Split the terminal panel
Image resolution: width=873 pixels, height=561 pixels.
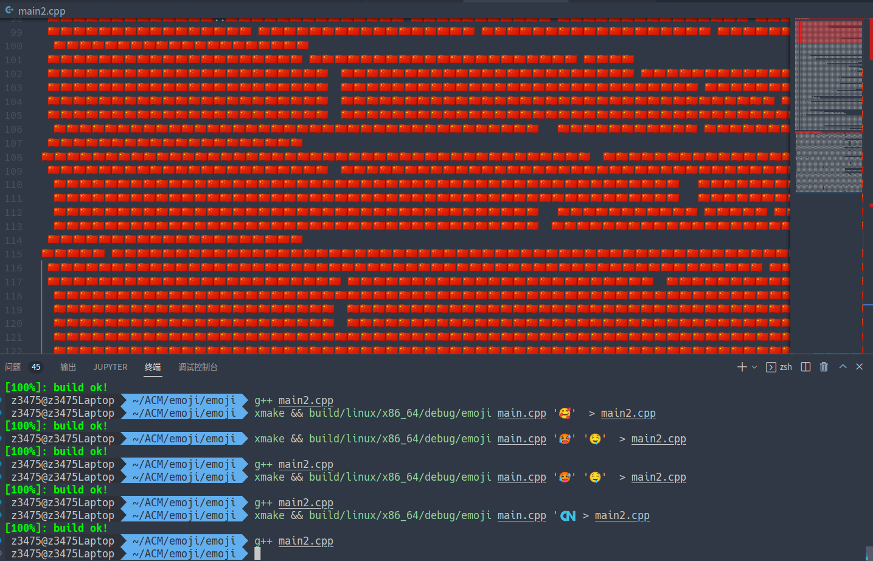point(805,367)
